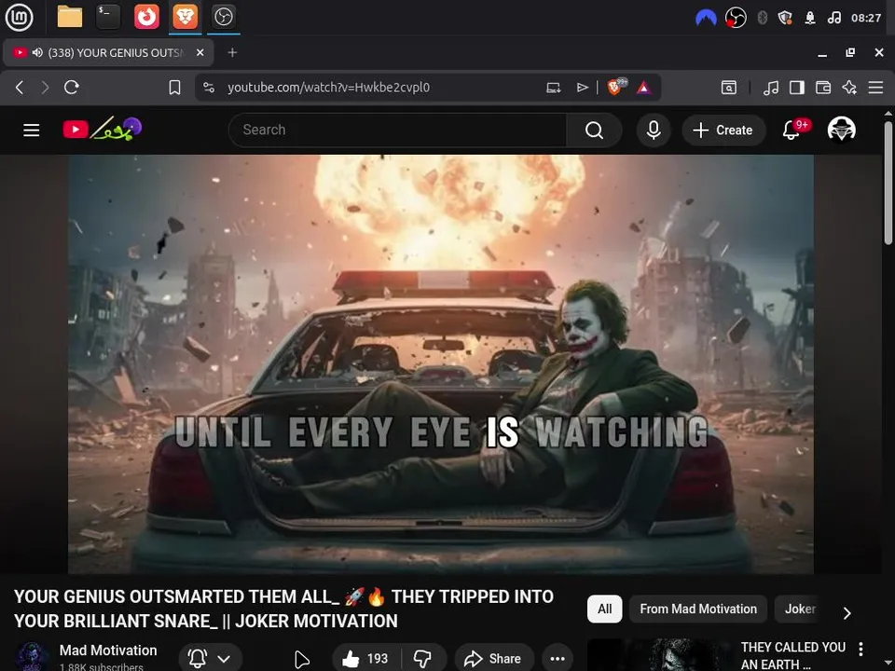Select the All filter chip
Viewport: 895px width, 671px height.
(x=604, y=609)
